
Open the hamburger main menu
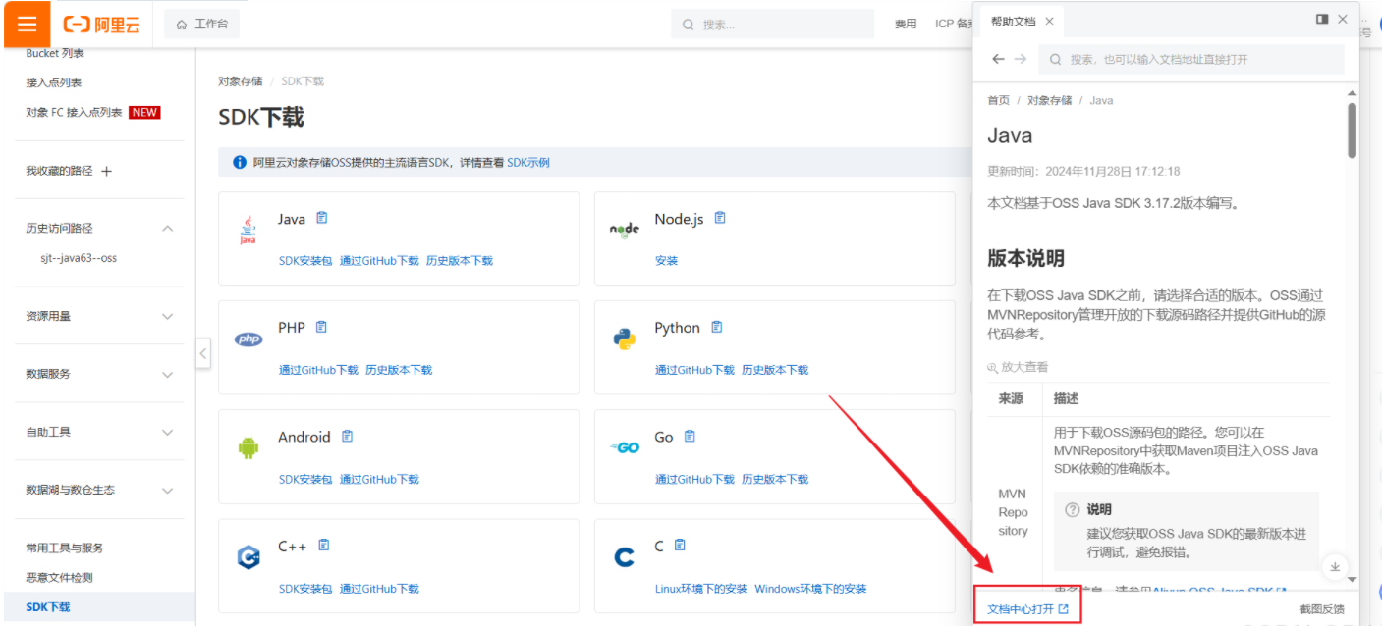pos(27,24)
